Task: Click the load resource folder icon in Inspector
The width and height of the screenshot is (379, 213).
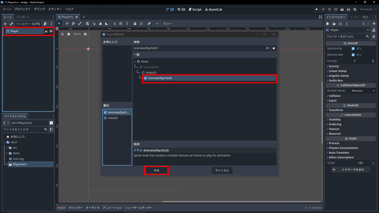Action: tap(334, 24)
